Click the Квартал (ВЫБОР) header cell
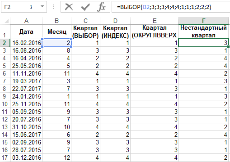This screenshot has width=230, height=162. click(85, 31)
